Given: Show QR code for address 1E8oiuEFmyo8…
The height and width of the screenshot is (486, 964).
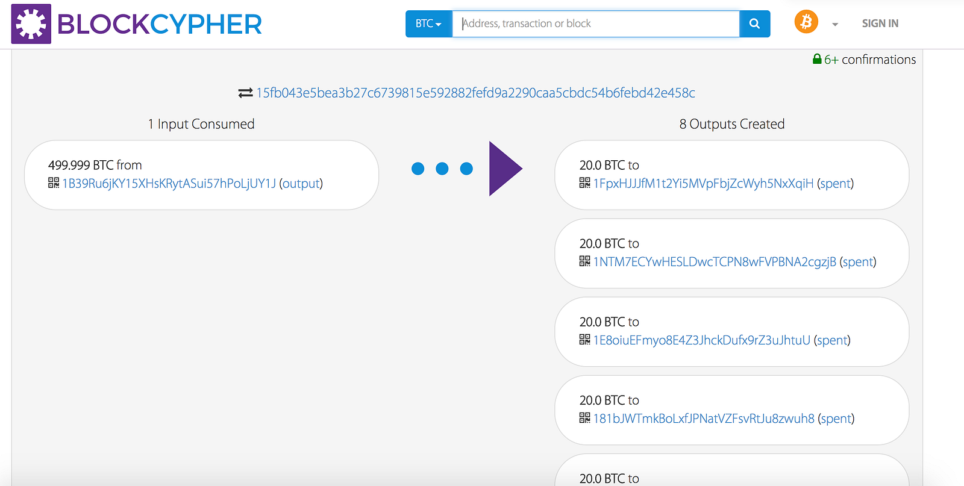Looking at the screenshot, I should [584, 339].
